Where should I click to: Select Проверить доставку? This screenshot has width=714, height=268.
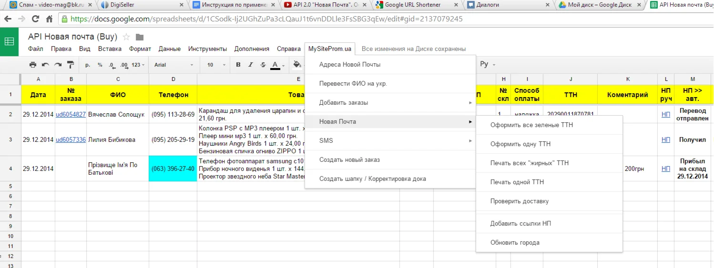point(549,201)
